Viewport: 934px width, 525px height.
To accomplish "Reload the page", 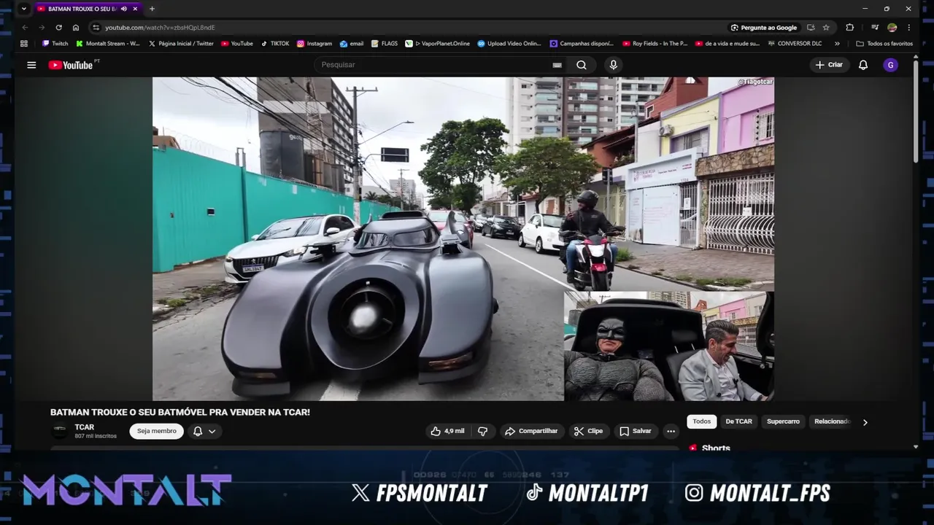I will (x=58, y=28).
